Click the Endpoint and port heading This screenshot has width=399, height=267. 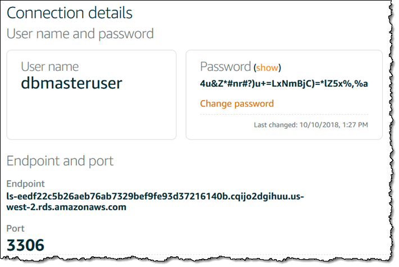(60, 161)
